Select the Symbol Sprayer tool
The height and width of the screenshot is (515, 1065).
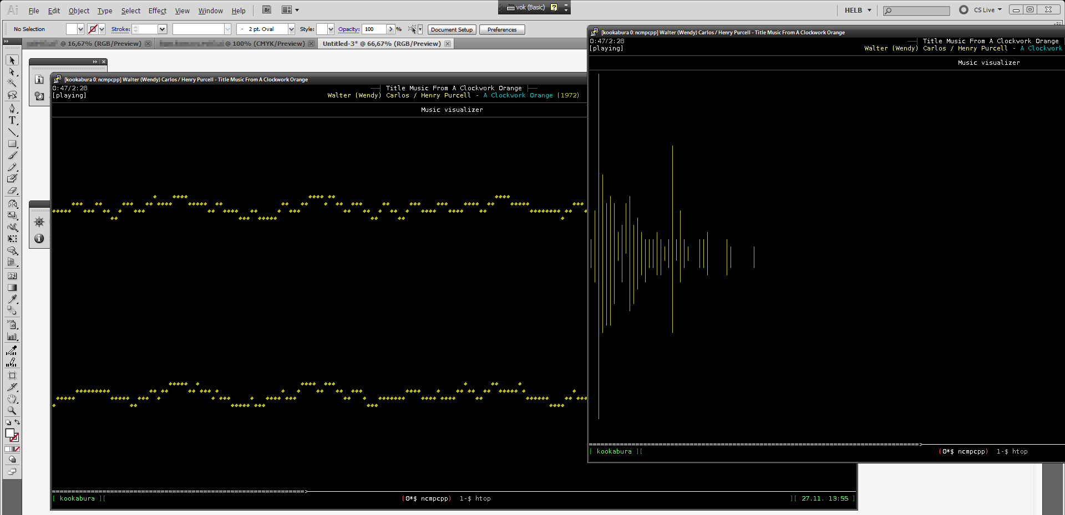click(12, 325)
